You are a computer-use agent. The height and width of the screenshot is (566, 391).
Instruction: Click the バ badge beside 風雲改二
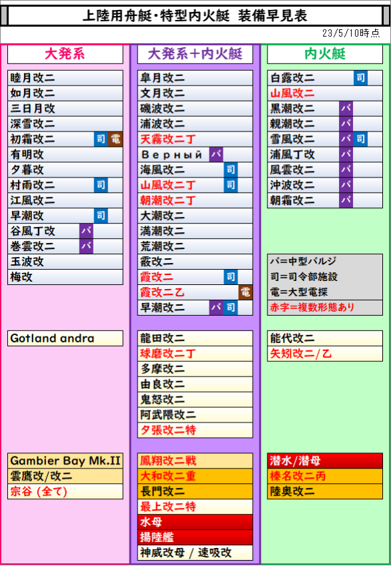click(x=346, y=170)
